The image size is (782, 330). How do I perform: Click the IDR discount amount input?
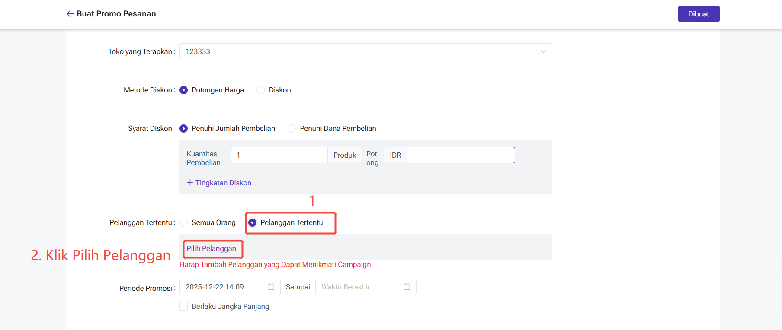click(x=460, y=155)
